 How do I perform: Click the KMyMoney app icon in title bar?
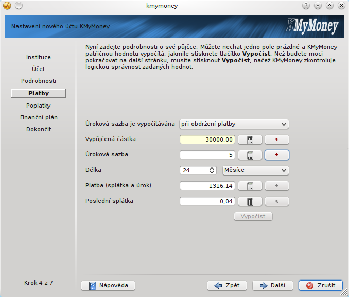pyautogui.click(x=7, y=6)
